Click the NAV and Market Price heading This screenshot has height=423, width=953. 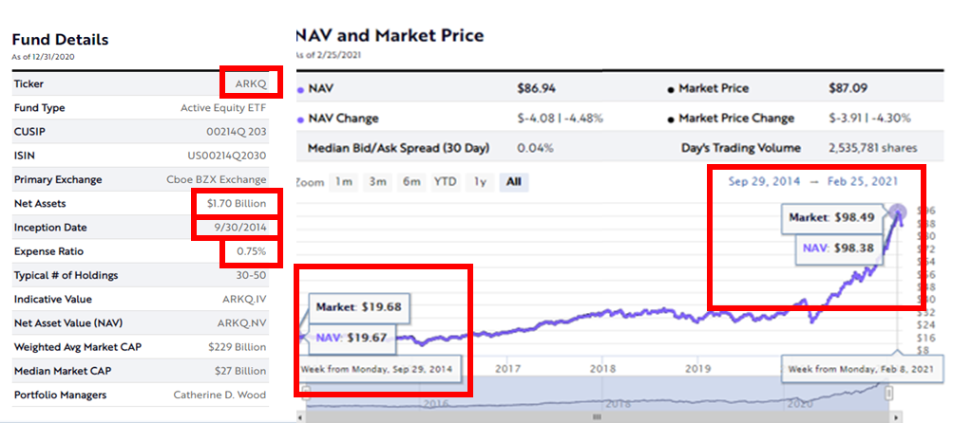pos(390,36)
